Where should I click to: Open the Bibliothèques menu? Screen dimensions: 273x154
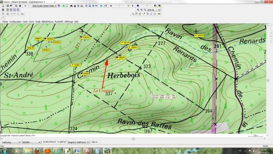[47, 22]
